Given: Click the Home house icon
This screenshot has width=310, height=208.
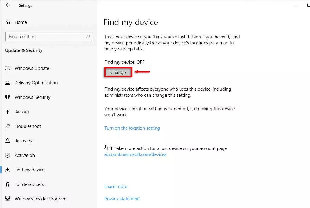Looking at the screenshot, I should pos(8,22).
